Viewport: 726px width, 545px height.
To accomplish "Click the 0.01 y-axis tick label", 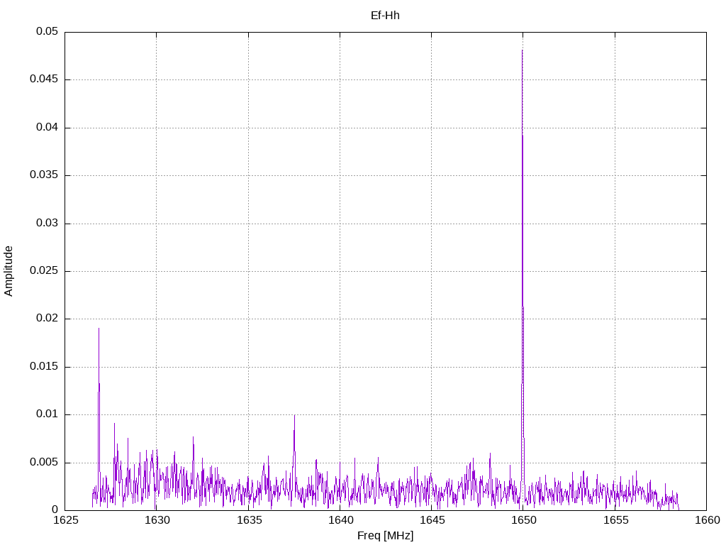I will [48, 414].
